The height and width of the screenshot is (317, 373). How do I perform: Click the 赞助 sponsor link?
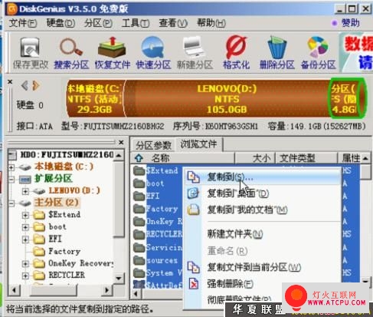click(350, 23)
